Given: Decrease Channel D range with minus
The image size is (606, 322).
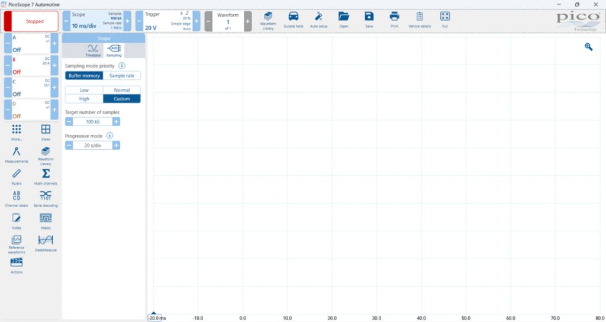Looking at the screenshot, I should tap(8, 110).
